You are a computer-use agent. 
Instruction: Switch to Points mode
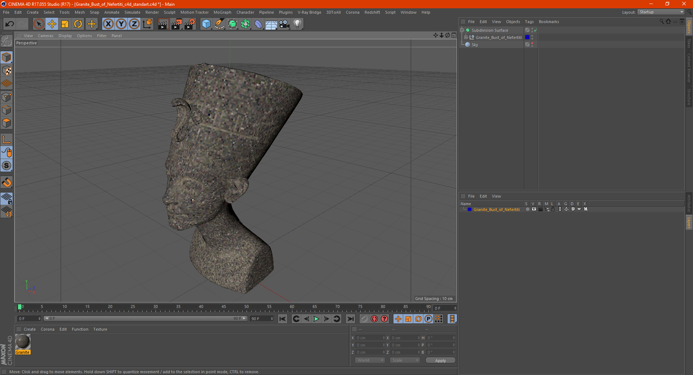point(6,97)
